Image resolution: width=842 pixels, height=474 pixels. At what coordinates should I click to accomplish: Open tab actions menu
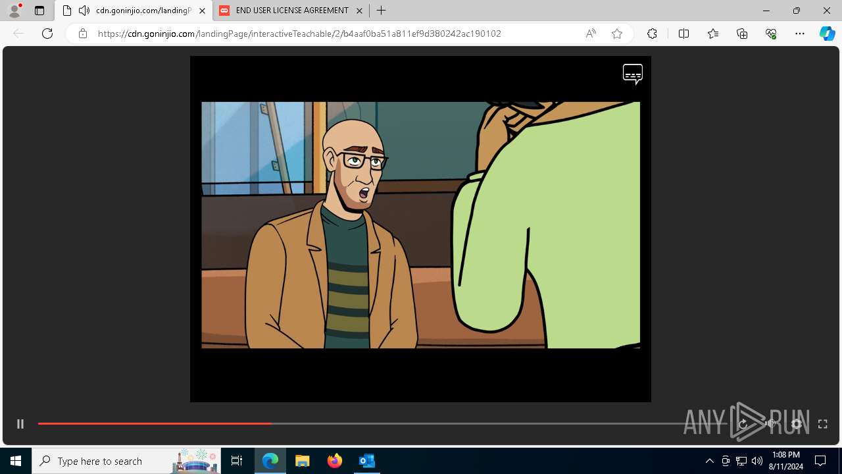[x=39, y=11]
